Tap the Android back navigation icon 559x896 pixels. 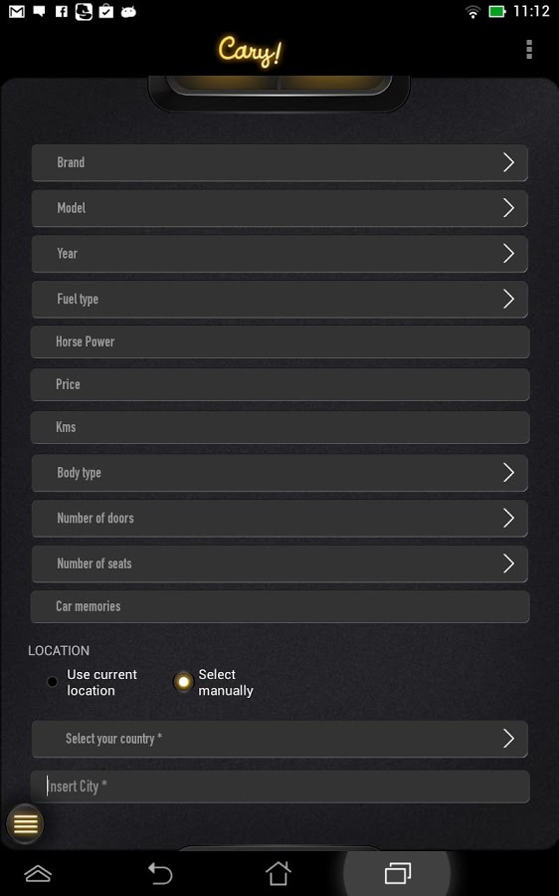pos(160,873)
